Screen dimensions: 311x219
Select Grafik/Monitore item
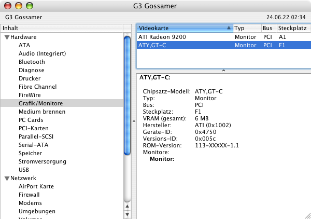tap(62, 103)
